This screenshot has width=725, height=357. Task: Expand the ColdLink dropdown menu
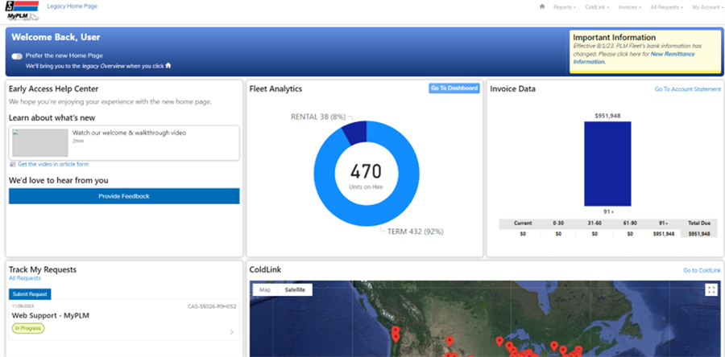[597, 7]
